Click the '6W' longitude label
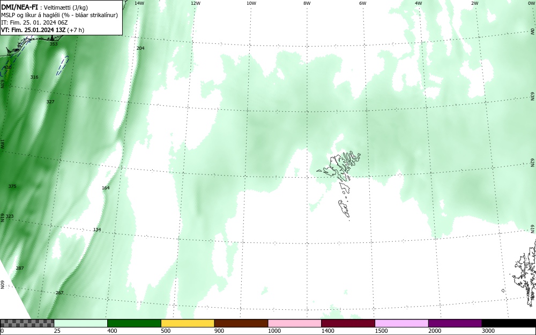This screenshot has height=335, width=536. pos(363,3)
